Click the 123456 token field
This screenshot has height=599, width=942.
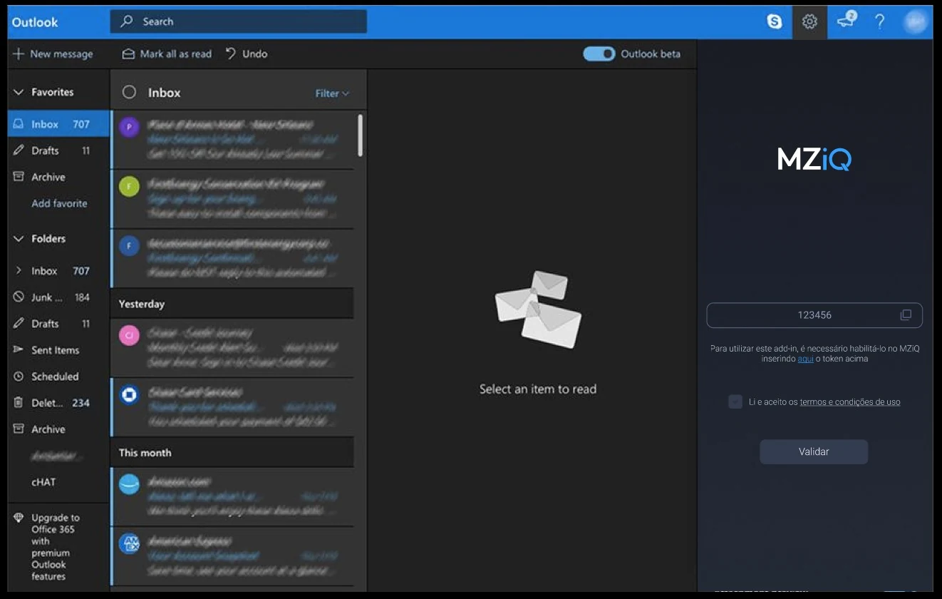814,315
